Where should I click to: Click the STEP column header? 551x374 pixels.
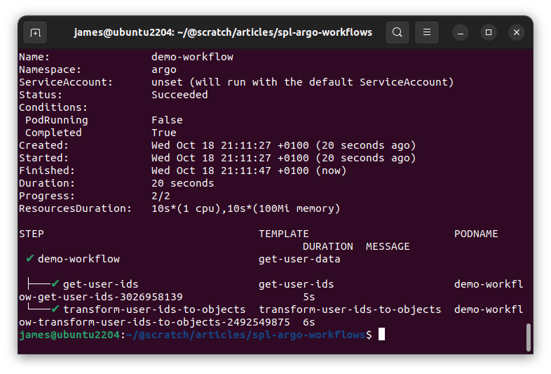click(32, 234)
